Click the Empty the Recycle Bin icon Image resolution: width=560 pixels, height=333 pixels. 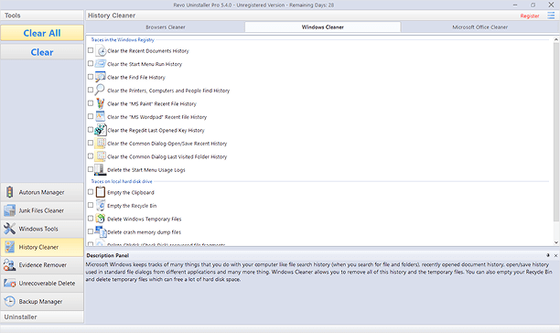pyautogui.click(x=101, y=205)
